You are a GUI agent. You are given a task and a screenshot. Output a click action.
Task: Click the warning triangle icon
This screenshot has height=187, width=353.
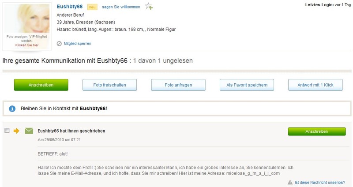click(x=290, y=182)
